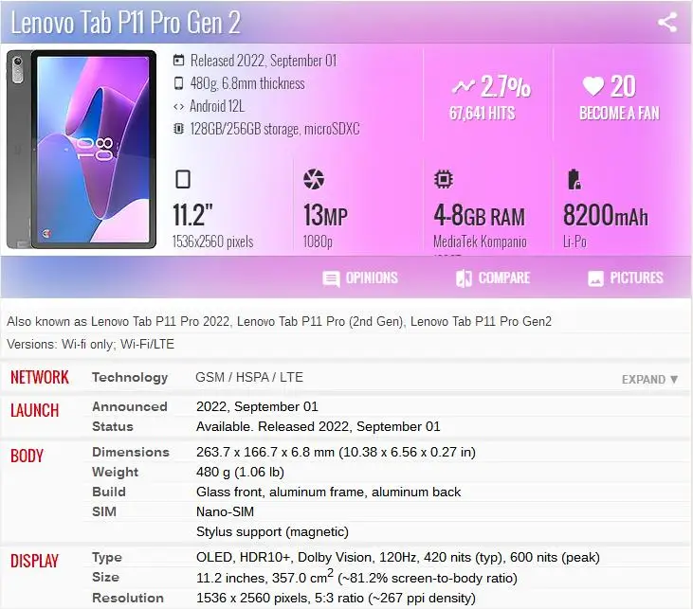Click the chipset processor icon

pos(444,179)
